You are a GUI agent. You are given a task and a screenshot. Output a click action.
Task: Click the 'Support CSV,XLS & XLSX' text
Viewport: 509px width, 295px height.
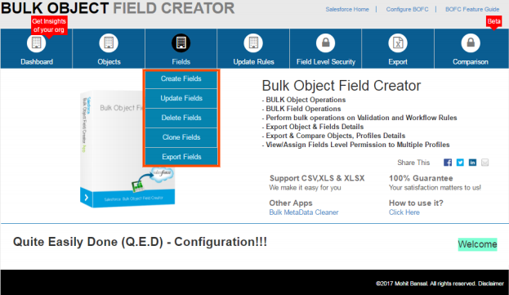[317, 178]
